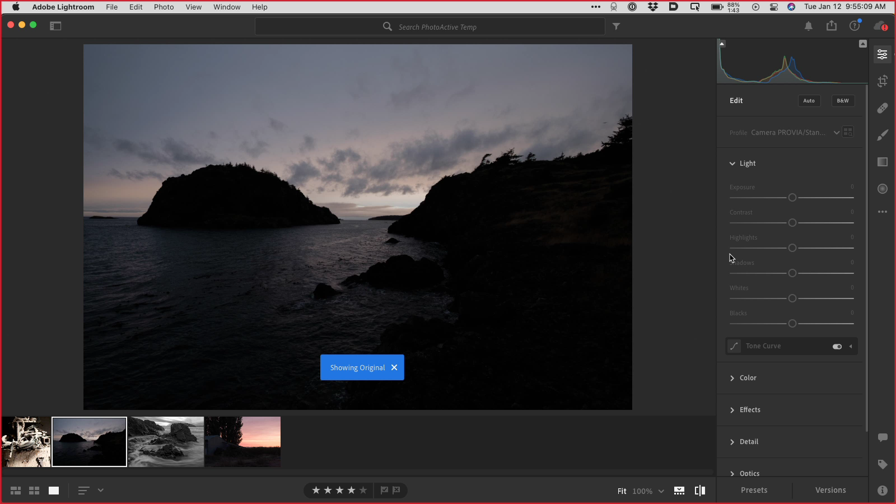Open the Photo menu
Viewport: 896px width, 504px height.
click(164, 7)
